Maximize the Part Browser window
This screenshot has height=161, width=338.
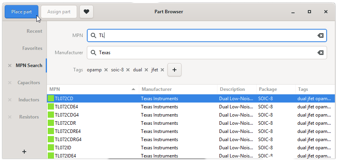(309, 12)
